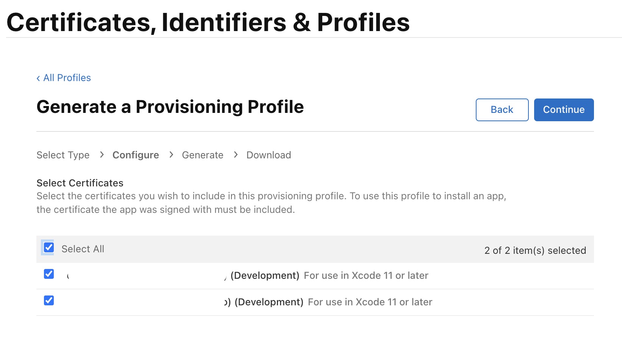
Task: Click the back chevron beside All Profiles
Action: [38, 78]
